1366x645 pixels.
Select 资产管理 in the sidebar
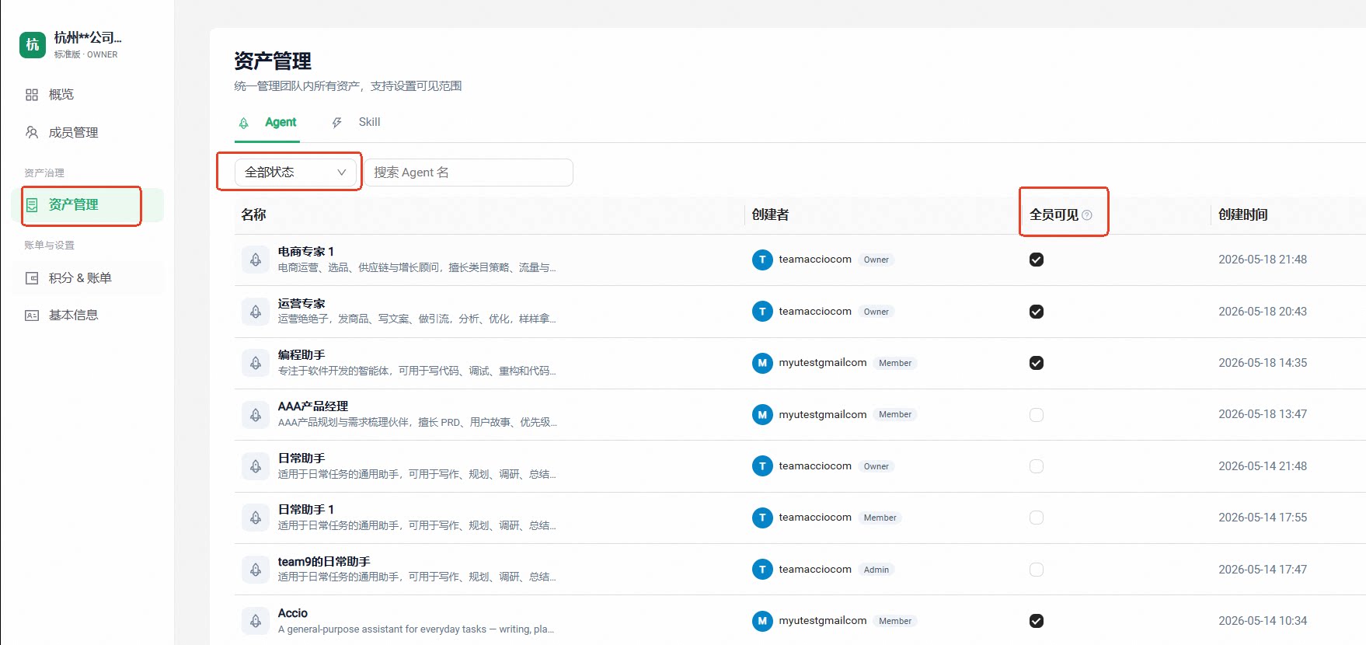89,205
